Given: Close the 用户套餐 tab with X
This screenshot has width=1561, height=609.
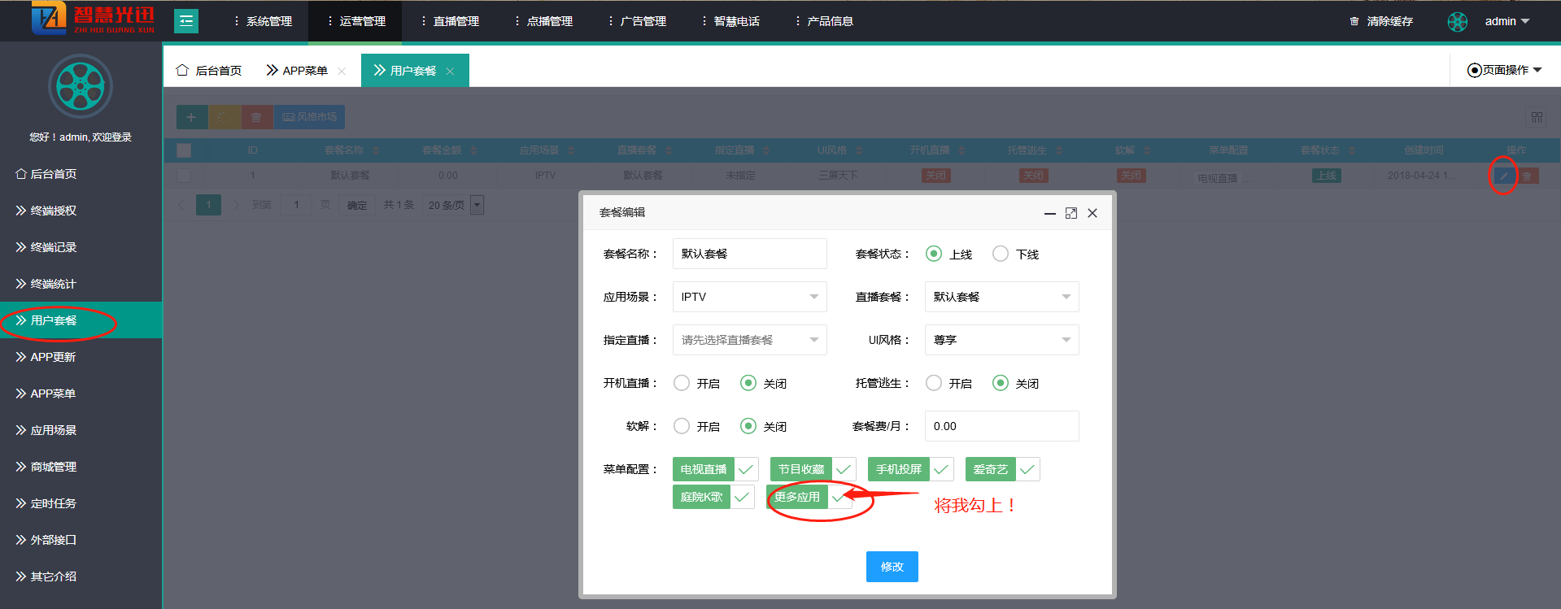Looking at the screenshot, I should [x=450, y=72].
